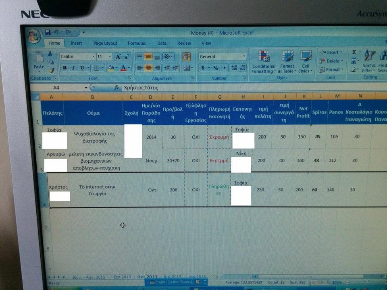Viewport: 387px width, 290px height.
Task: Open the font name dropdown (Calibri)
Action: [x=94, y=57]
